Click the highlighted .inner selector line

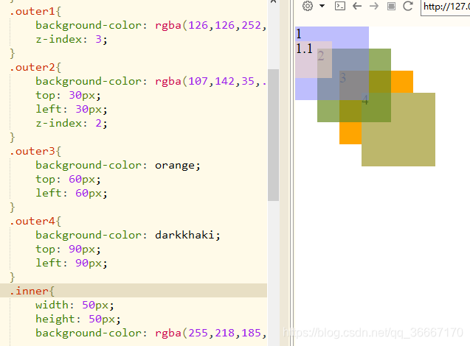(134, 291)
